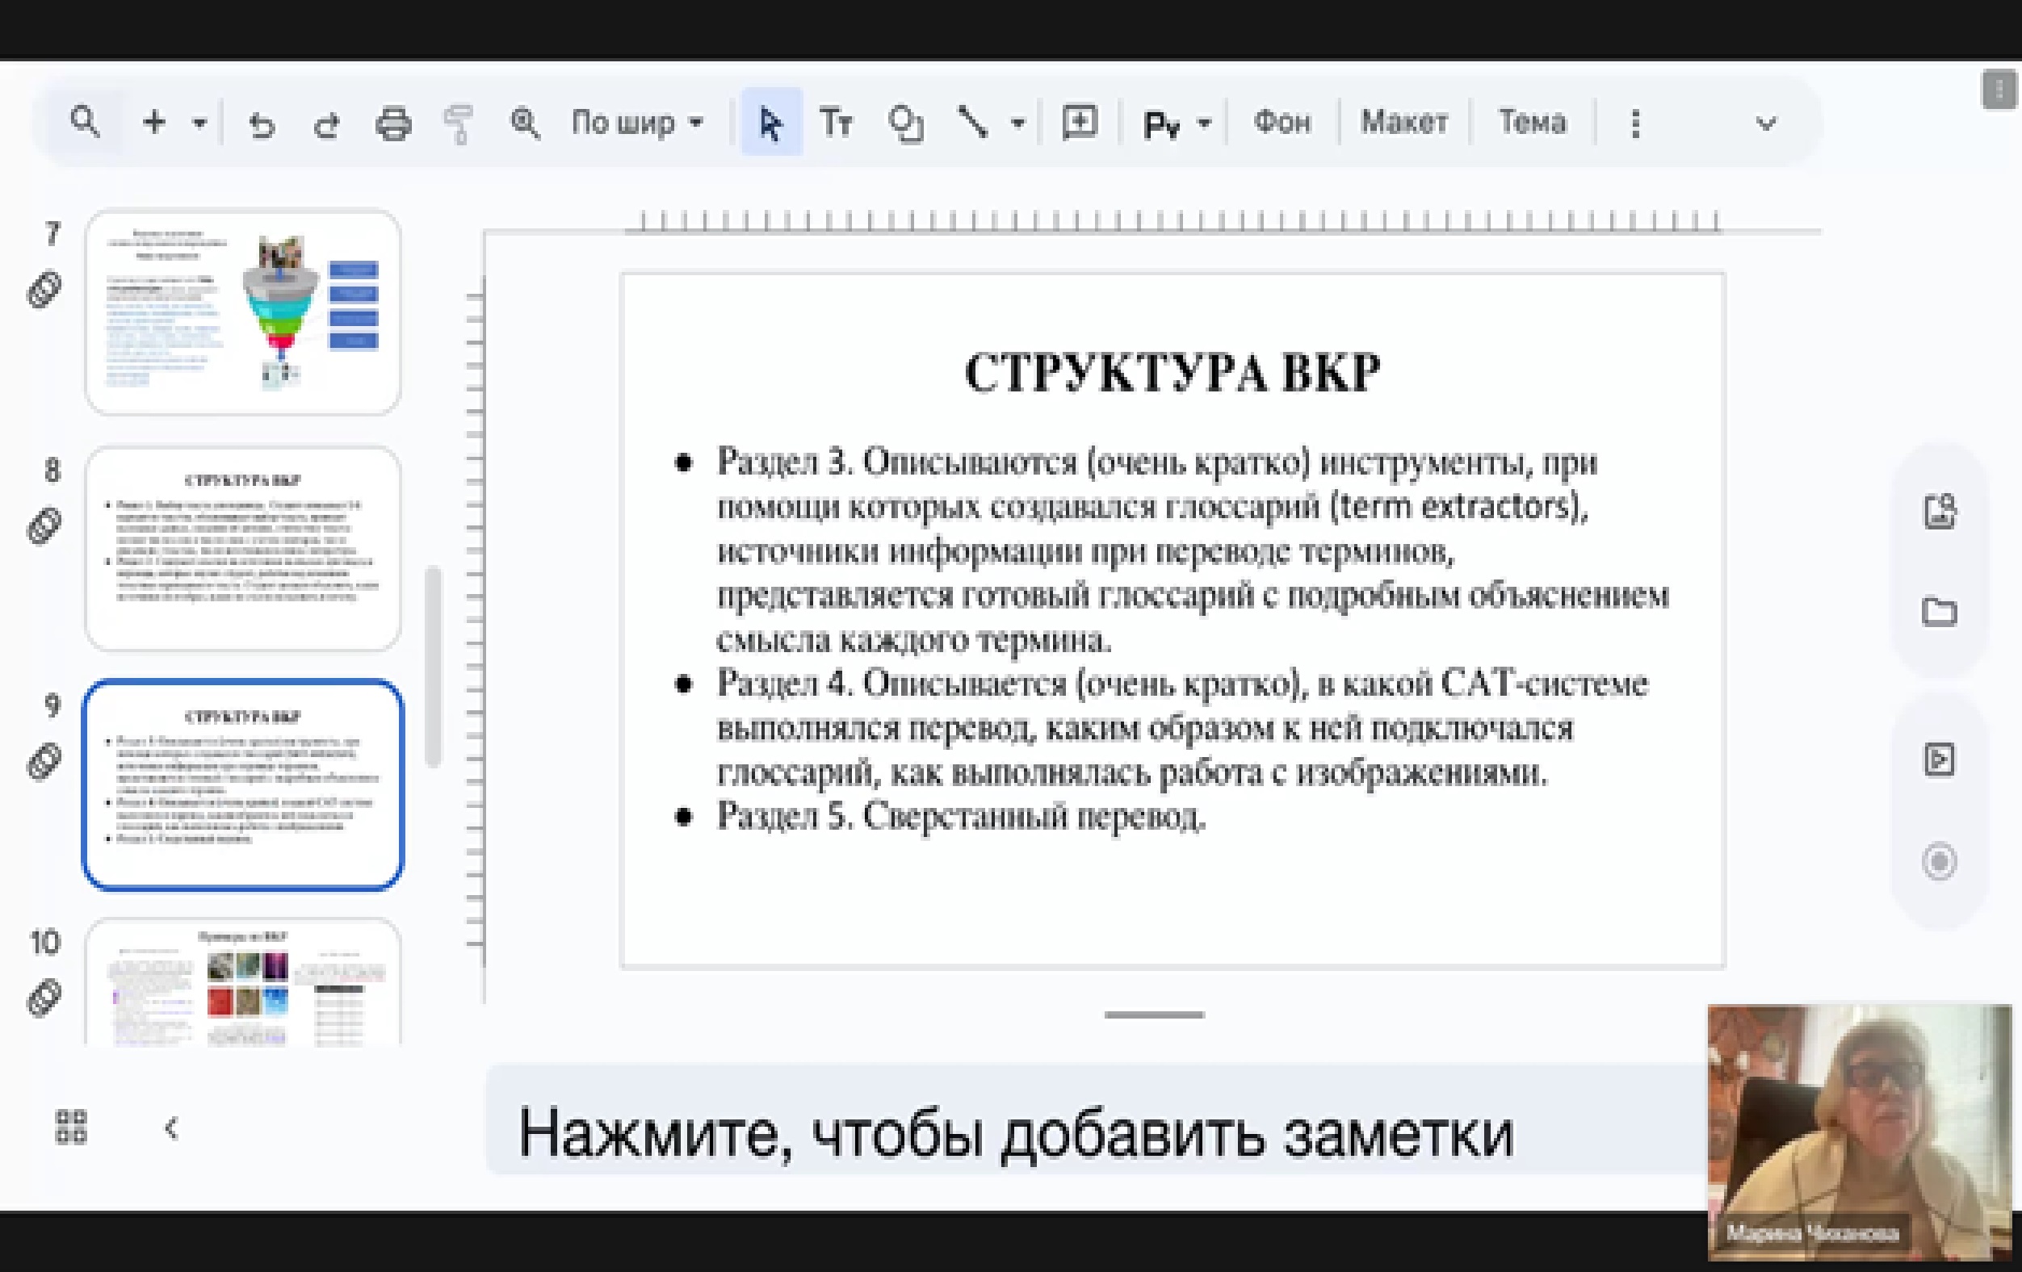Image resolution: width=2022 pixels, height=1272 pixels.
Task: Add a comment using the toolbar icon
Action: (1079, 123)
